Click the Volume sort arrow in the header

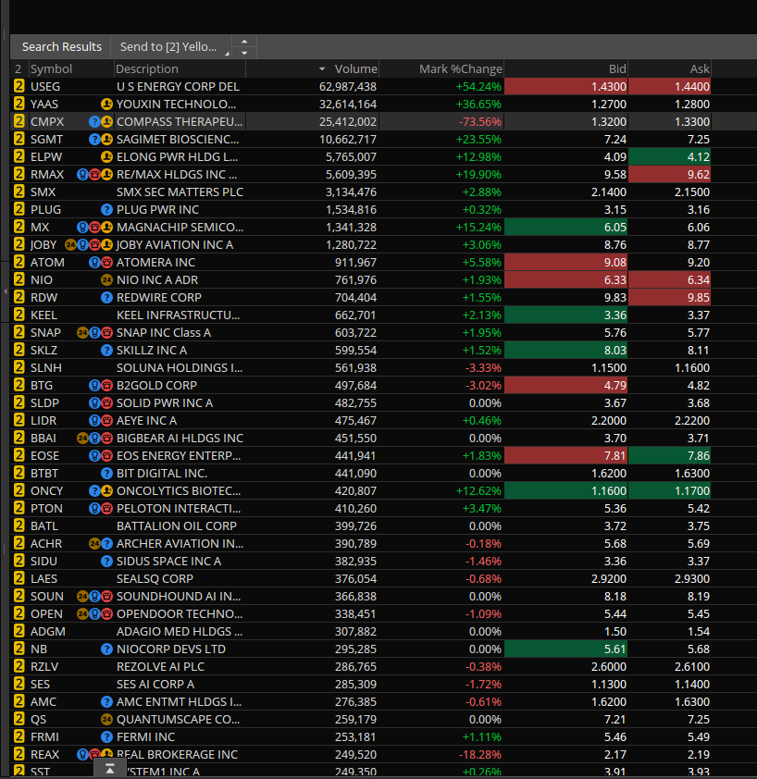(322, 69)
